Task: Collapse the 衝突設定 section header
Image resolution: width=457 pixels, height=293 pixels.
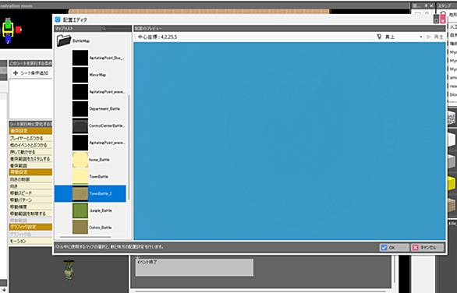Action: pos(30,131)
